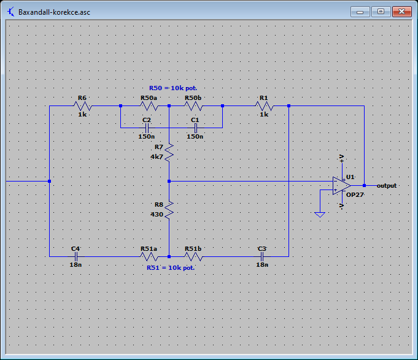Click the ground symbol below op-amp

[x=320, y=215]
